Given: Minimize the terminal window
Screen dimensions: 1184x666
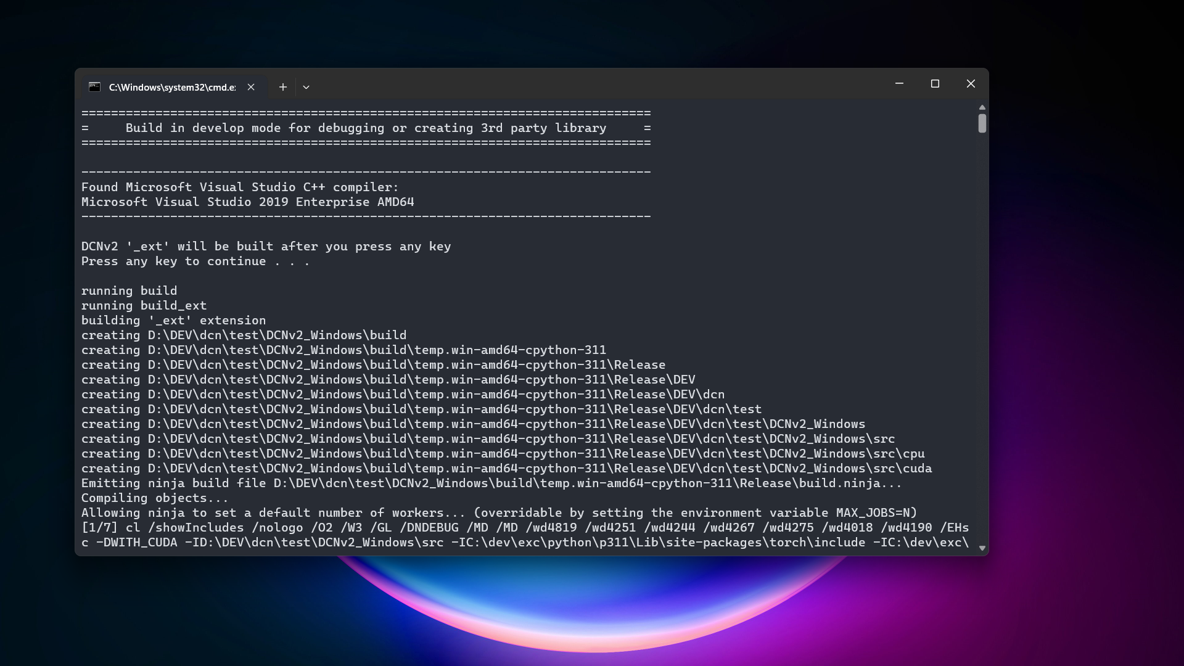Looking at the screenshot, I should pos(899,83).
